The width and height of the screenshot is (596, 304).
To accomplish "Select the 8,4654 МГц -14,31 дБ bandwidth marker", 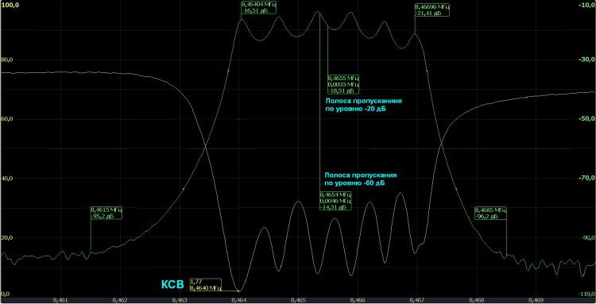I will 335,200.
